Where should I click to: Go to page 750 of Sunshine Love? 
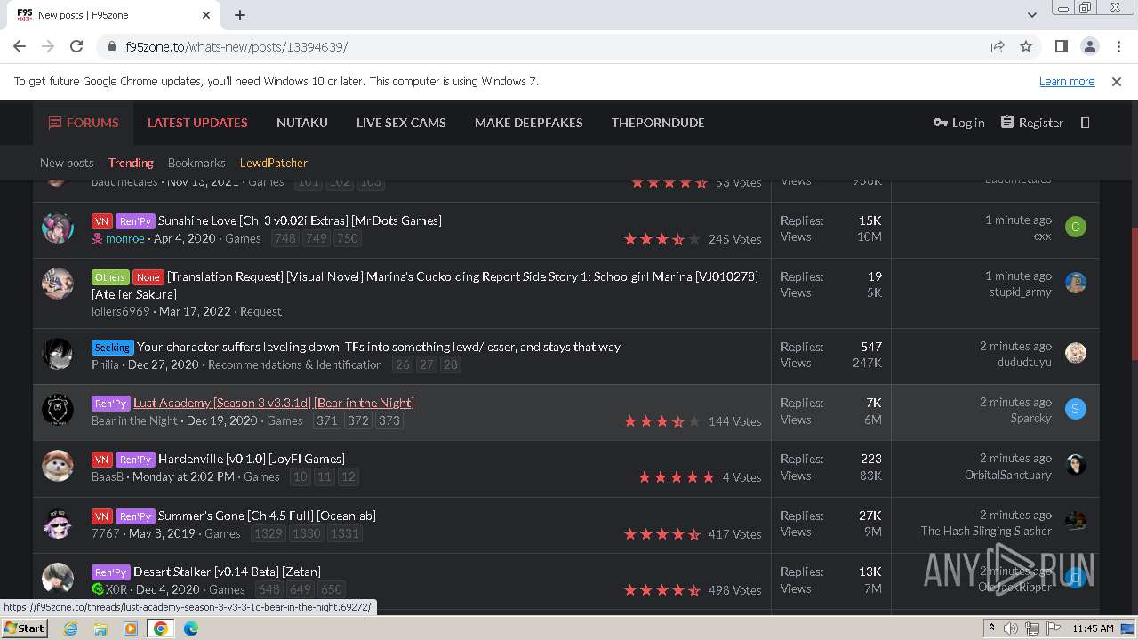pos(347,238)
